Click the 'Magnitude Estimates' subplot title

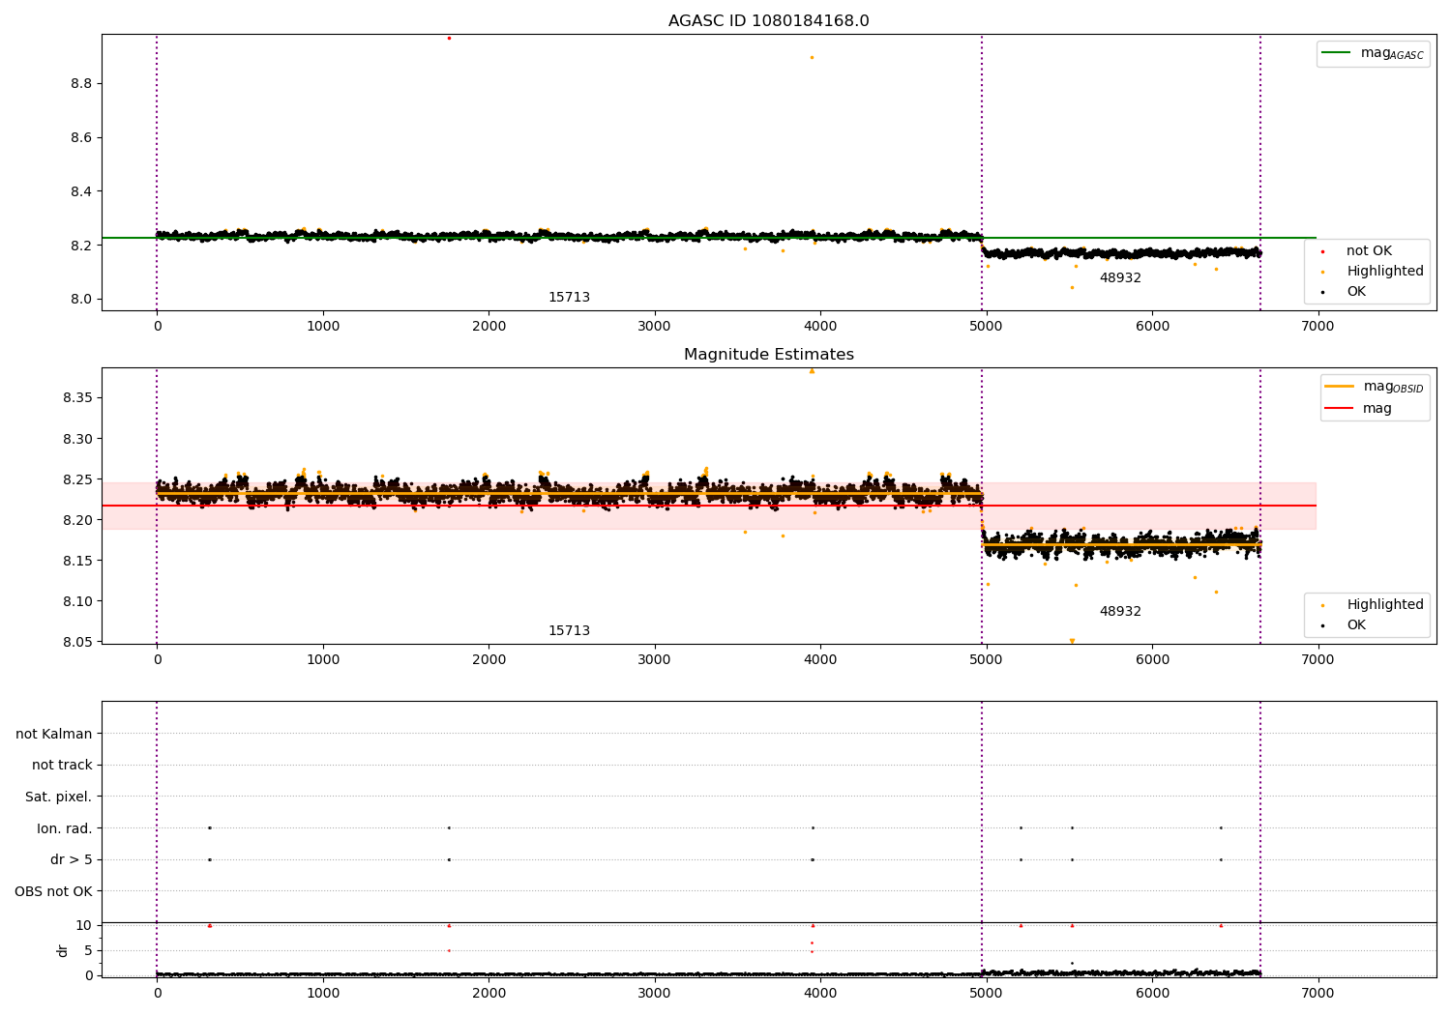click(768, 355)
